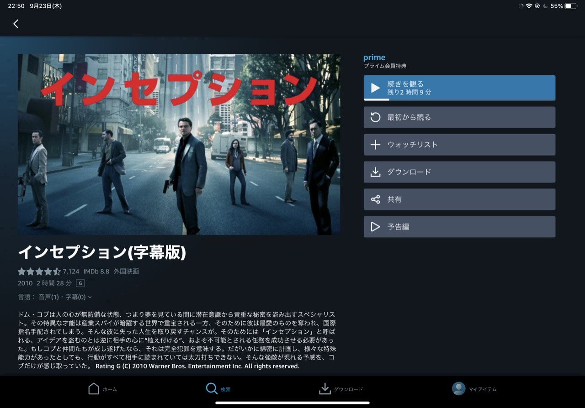Open bottom bar ダウンロード icon

[324, 389]
